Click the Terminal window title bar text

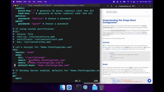point(57,5)
